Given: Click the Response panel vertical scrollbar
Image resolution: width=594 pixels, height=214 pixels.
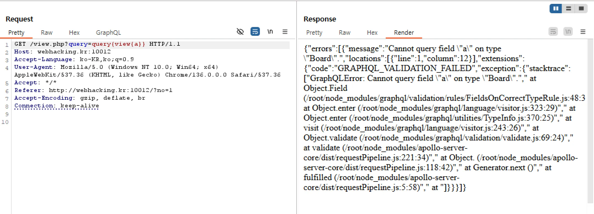Looking at the screenshot, I should tap(590, 121).
